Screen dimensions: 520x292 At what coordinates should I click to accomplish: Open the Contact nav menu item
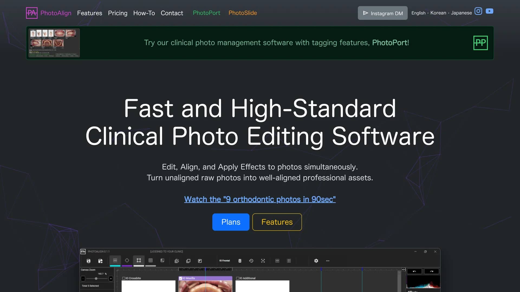point(172,13)
